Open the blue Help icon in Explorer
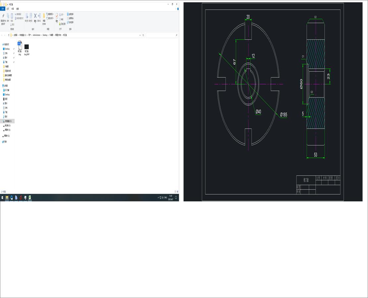Image resolution: width=368 pixels, height=298 pixels. coord(178,9)
